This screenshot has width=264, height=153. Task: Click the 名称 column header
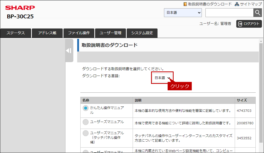[106, 100]
